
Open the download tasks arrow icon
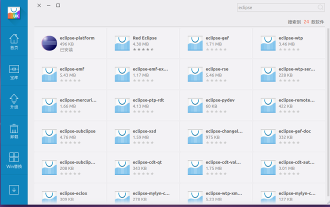(x=14, y=190)
